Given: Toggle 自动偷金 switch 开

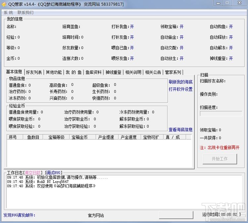Looking at the screenshot, I should pos(181,37).
